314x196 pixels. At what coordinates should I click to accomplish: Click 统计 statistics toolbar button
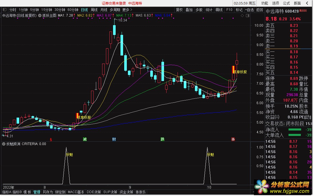(x=209, y=10)
